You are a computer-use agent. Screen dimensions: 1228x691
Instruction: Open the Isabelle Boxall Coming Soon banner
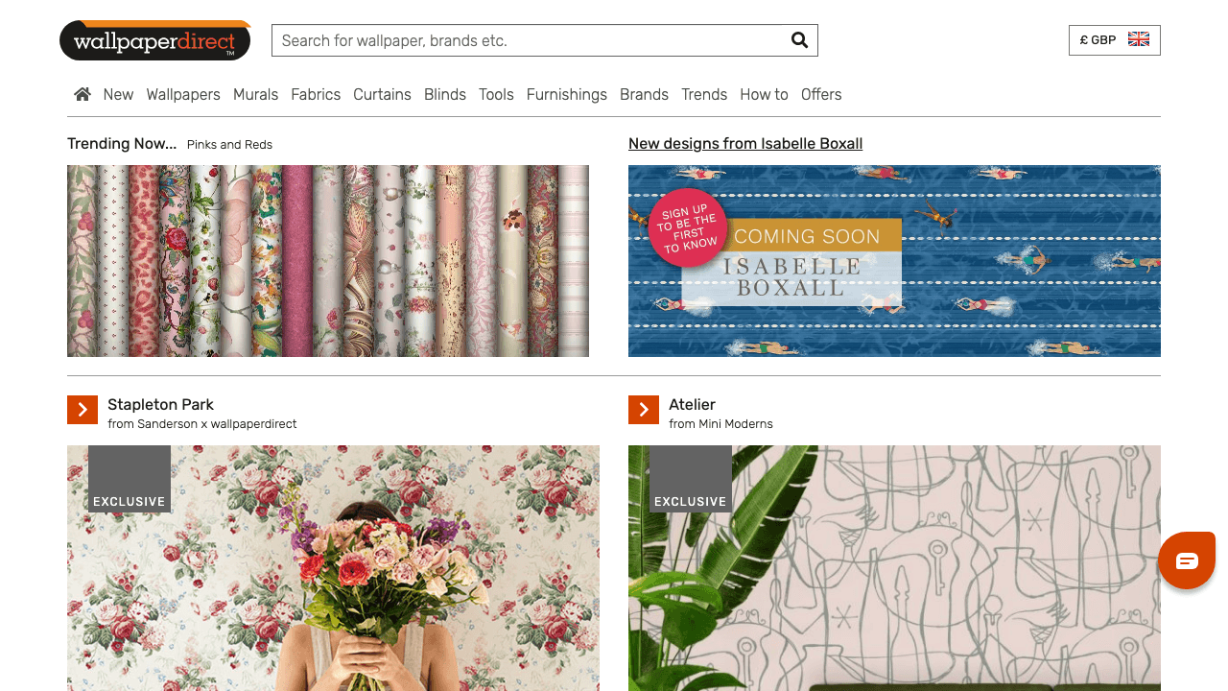tap(894, 261)
